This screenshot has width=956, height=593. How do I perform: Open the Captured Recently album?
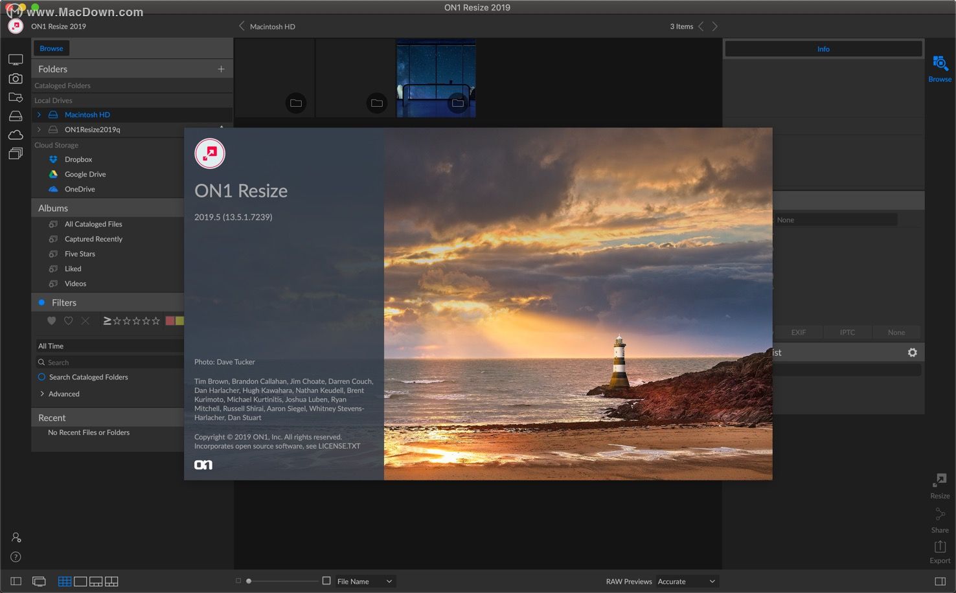(x=93, y=239)
